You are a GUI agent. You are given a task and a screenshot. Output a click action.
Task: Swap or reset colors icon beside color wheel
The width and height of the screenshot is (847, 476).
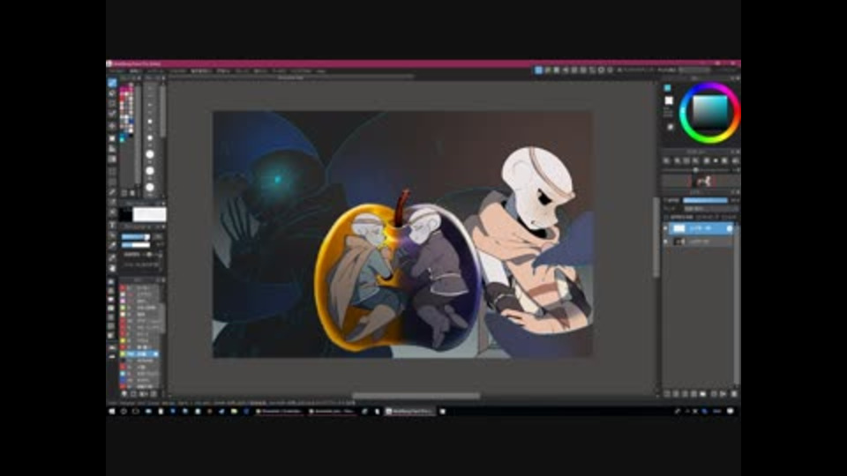[x=671, y=127]
